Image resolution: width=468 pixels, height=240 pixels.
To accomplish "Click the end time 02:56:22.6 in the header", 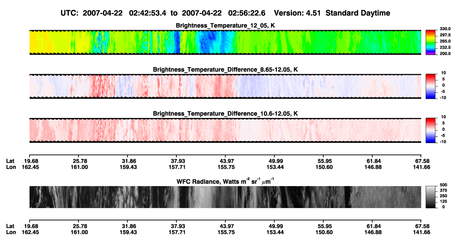I will [x=247, y=13].
